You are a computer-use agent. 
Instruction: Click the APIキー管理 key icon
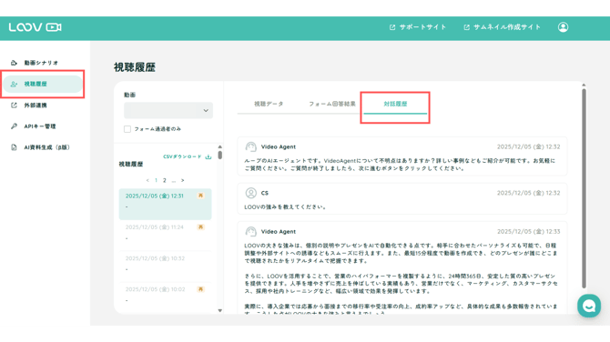(14, 126)
